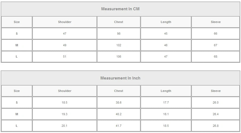Select the Shoulder header in the CM table

tap(65, 22)
